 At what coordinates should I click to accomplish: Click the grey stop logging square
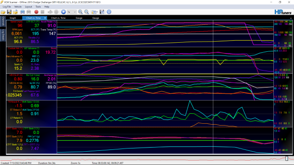[x=43, y=12]
